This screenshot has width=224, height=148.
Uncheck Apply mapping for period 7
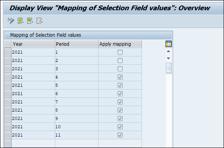[120, 102]
